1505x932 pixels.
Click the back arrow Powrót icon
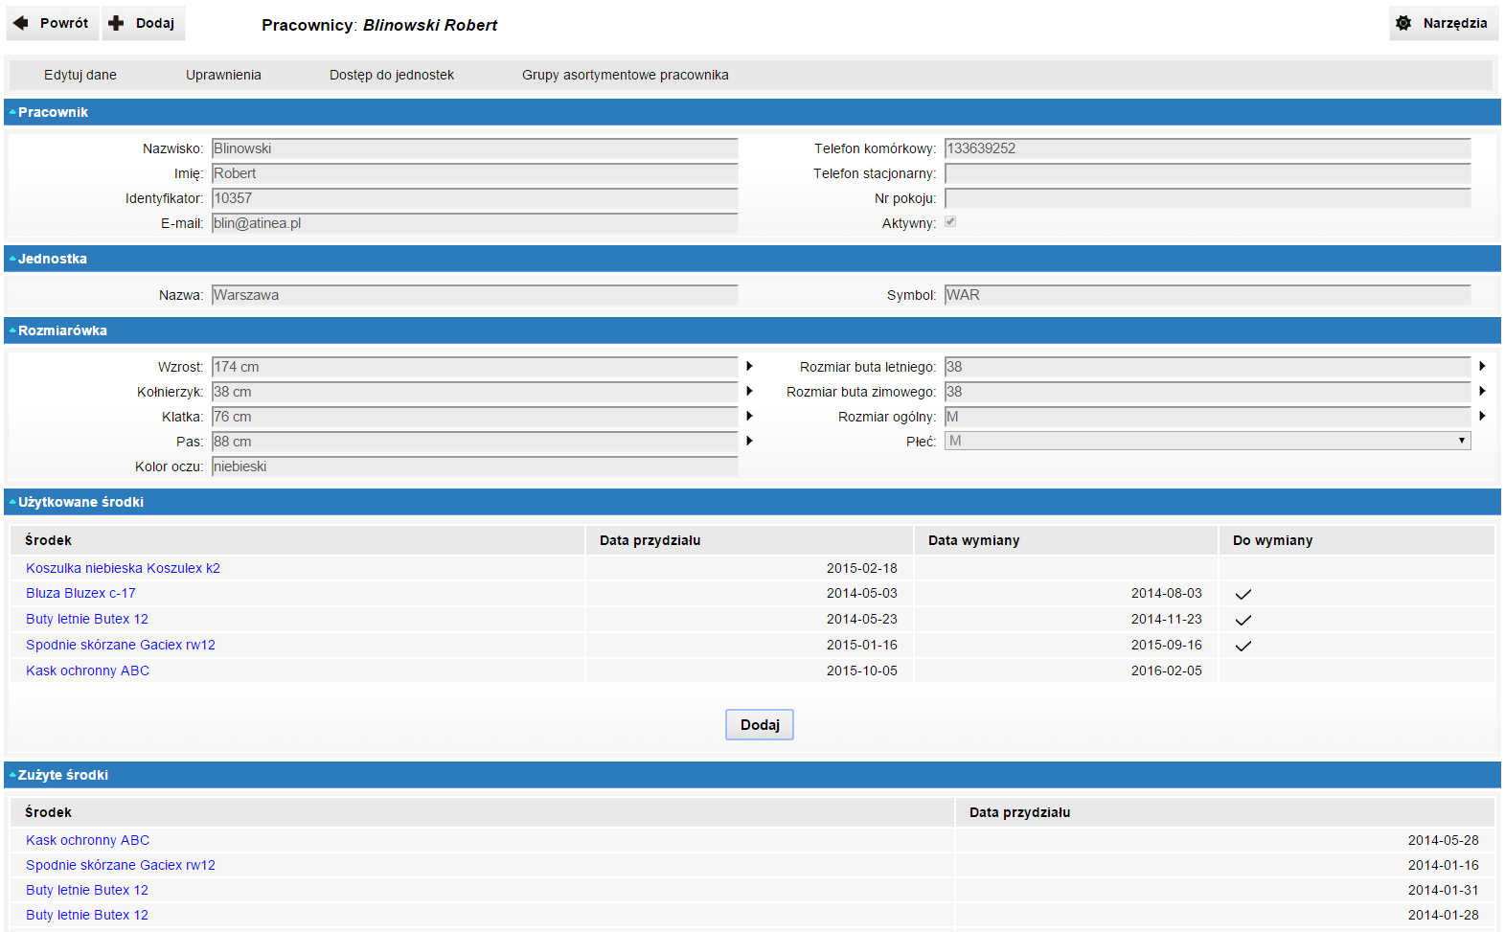pyautogui.click(x=21, y=23)
